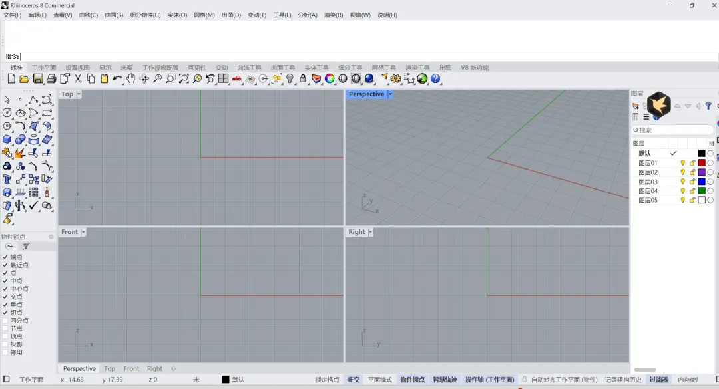Toggle visibility bulb of 图层01
Viewport: 719px width, 389px height.
pos(683,163)
